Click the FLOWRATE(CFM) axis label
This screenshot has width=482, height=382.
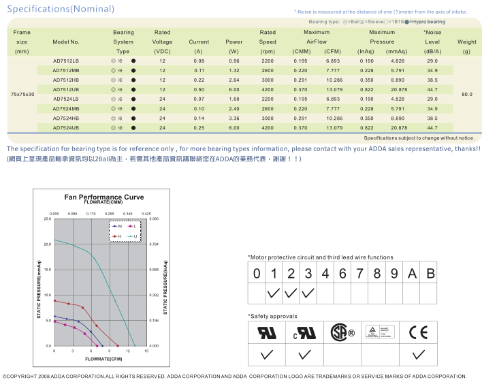click(x=103, y=360)
